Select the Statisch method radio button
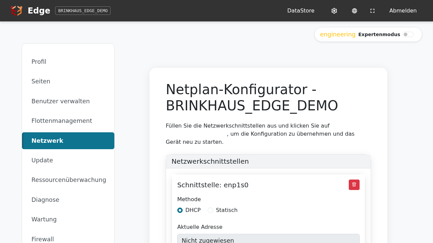This screenshot has height=243, width=433. pyautogui.click(x=210, y=210)
